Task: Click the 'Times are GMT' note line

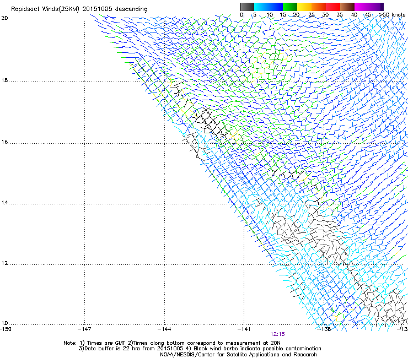Action: [172, 343]
